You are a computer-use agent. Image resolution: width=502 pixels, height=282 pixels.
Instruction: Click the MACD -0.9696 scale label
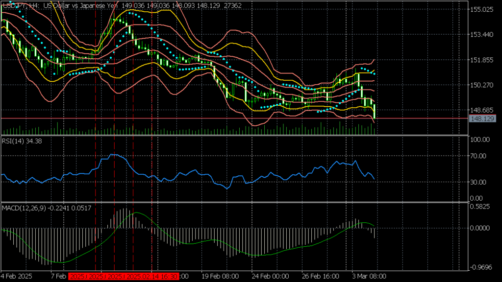[480, 267]
